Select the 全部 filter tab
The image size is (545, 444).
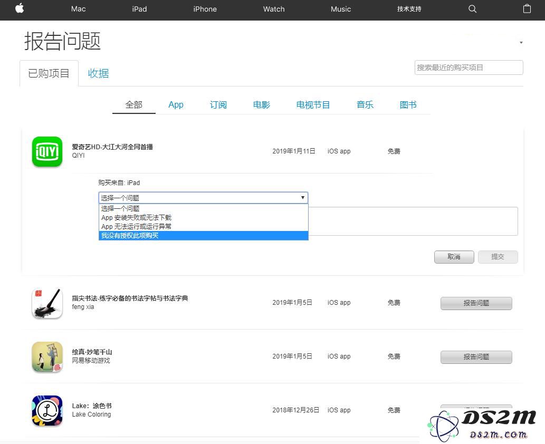click(134, 104)
